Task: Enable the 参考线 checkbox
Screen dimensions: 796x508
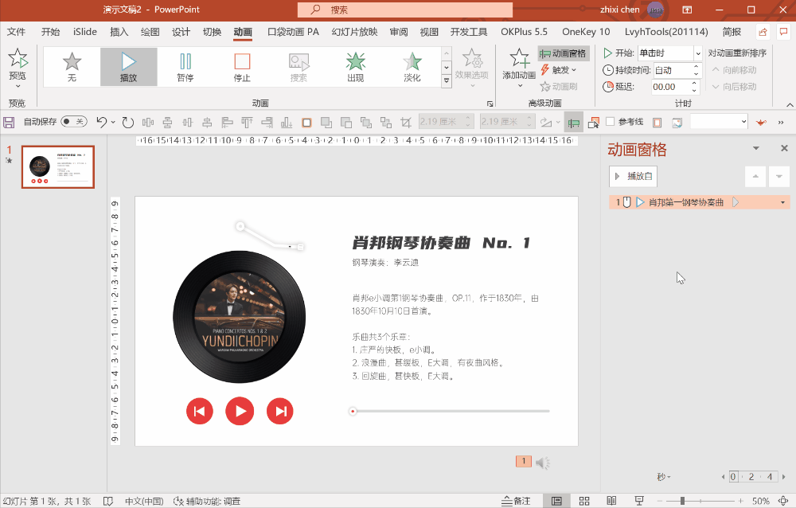Action: (611, 121)
